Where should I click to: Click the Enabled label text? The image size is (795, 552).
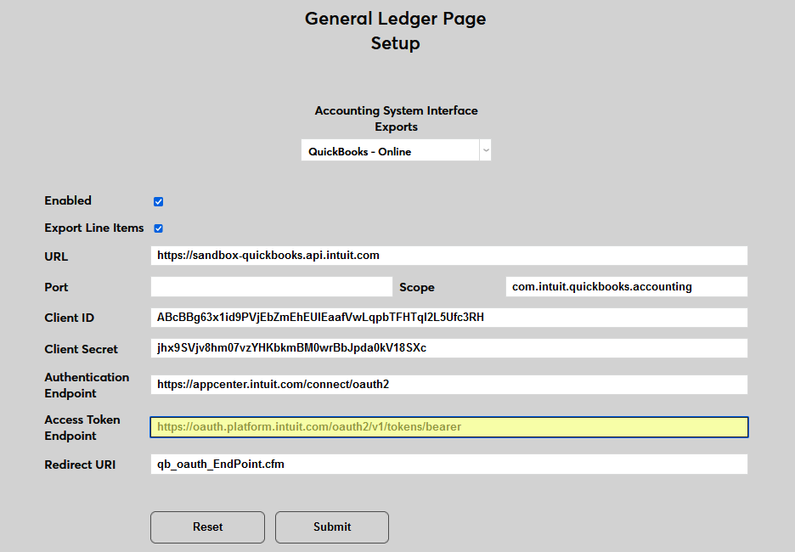pyautogui.click(x=67, y=200)
